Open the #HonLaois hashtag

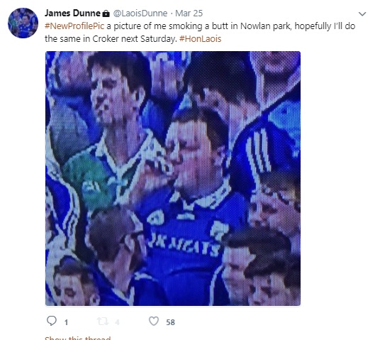click(x=200, y=39)
